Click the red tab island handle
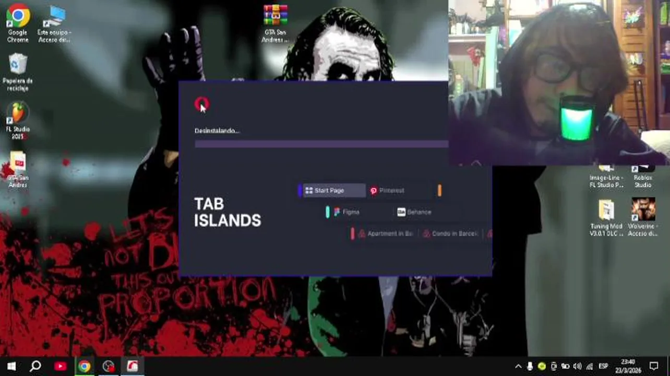Viewport: 670px width, 376px height. [353, 234]
